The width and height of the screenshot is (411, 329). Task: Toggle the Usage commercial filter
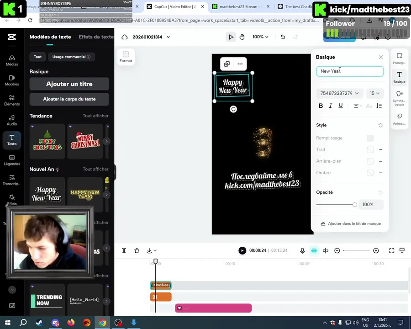tap(71, 57)
